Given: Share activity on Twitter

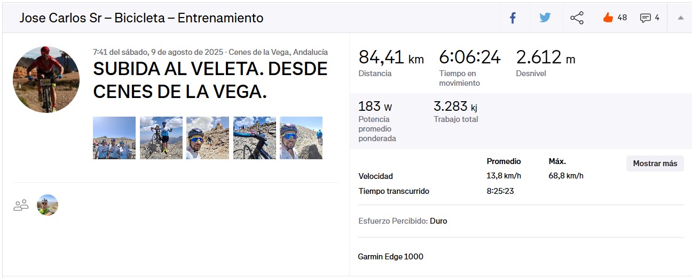Looking at the screenshot, I should pyautogui.click(x=545, y=18).
